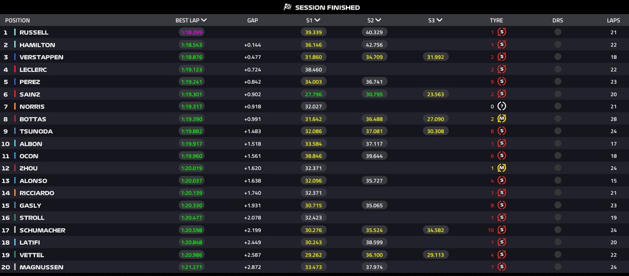Click Tsunoda's gap +1.483
Viewport: 629px width, 276px height.
coord(252,131)
